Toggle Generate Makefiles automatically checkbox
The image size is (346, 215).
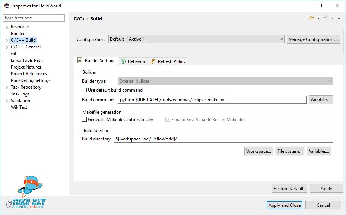coord(84,120)
